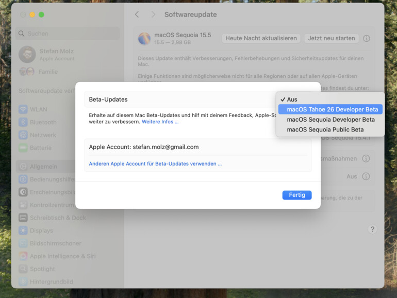The image size is (397, 298).
Task: Go forward with the right chevron
Action: coord(153,14)
